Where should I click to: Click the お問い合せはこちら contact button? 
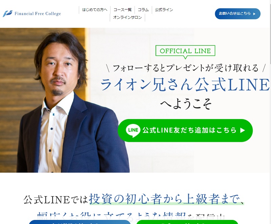pyautogui.click(x=238, y=14)
